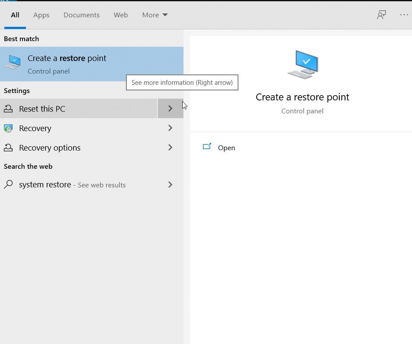Switch to the Web tab

click(121, 15)
